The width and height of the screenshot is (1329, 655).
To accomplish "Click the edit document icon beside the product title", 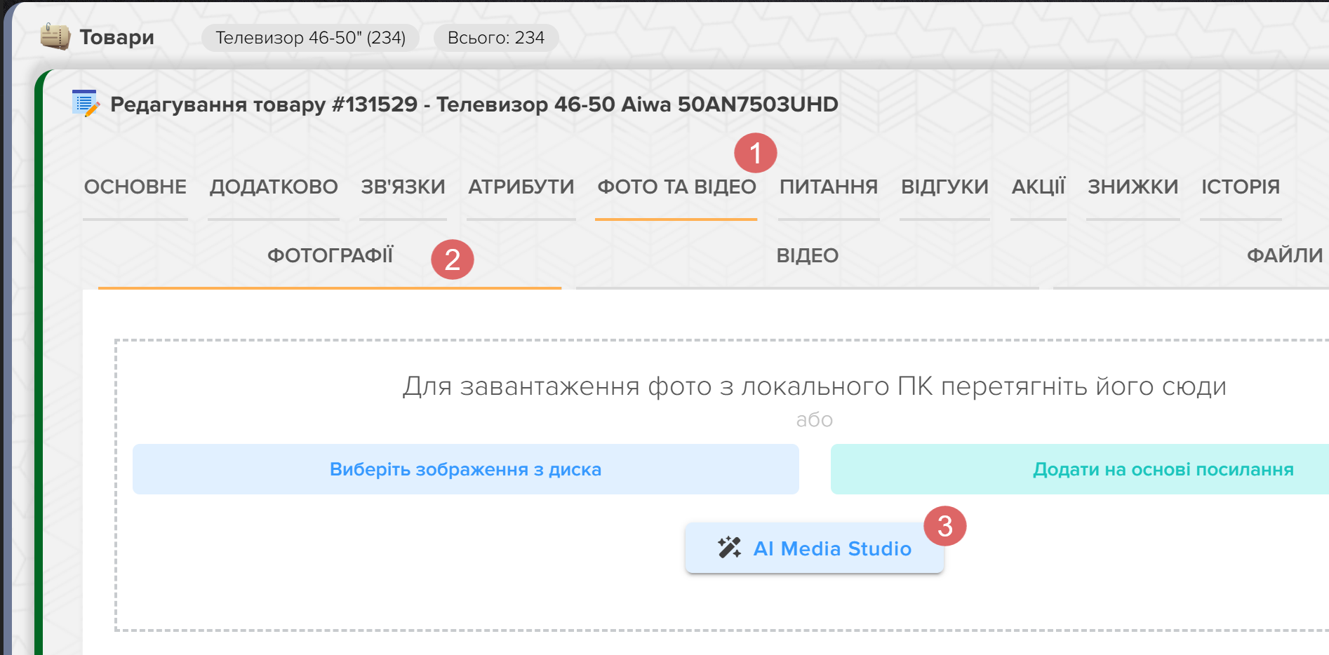I will (86, 103).
